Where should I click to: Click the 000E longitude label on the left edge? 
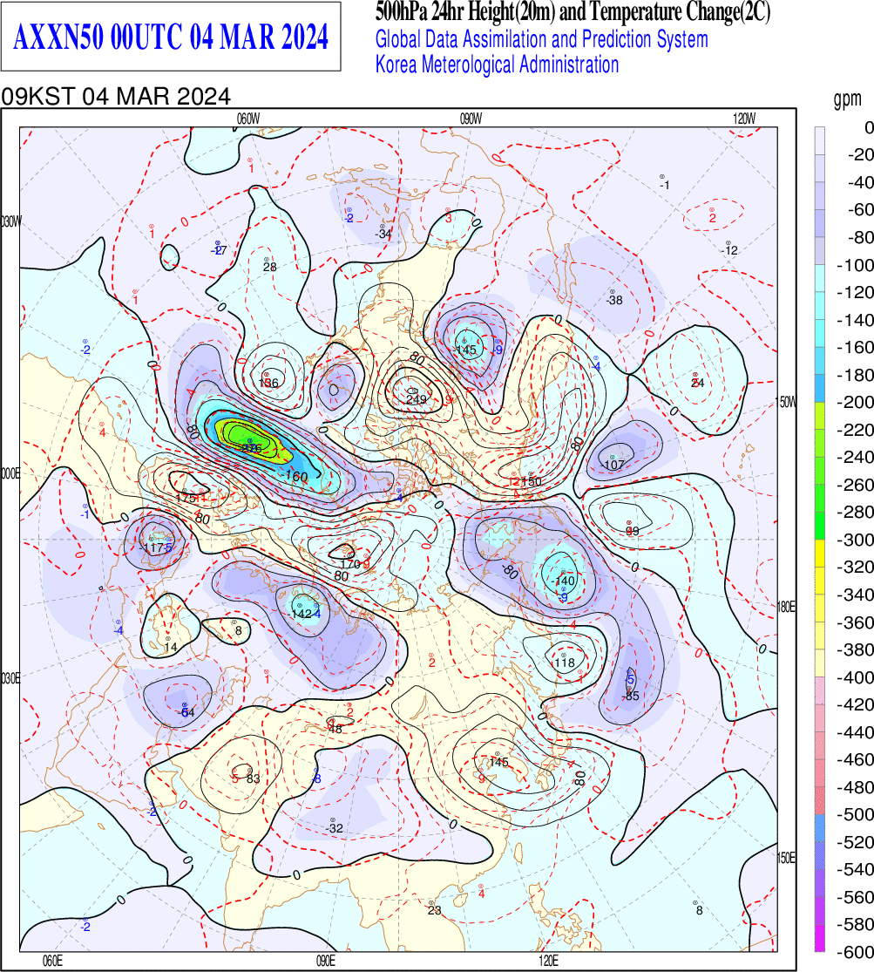click(x=10, y=474)
